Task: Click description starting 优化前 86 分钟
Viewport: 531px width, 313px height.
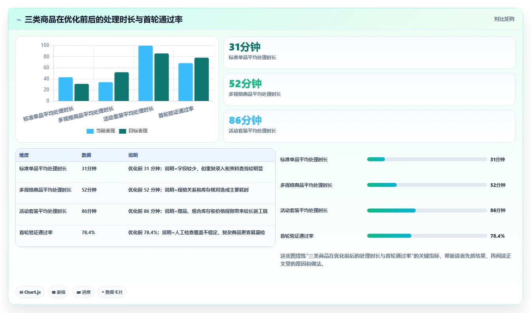Action: point(198,211)
